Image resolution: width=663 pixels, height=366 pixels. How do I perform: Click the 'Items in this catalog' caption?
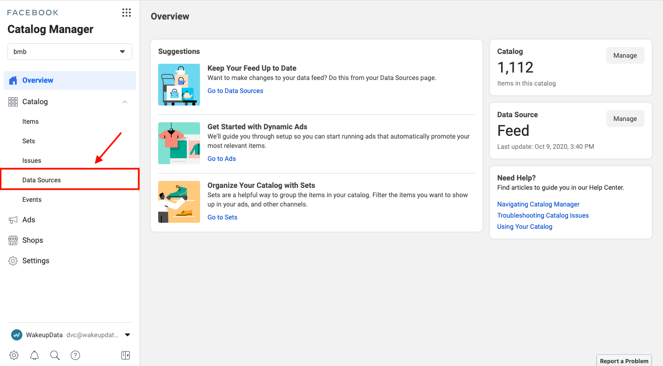click(x=527, y=83)
